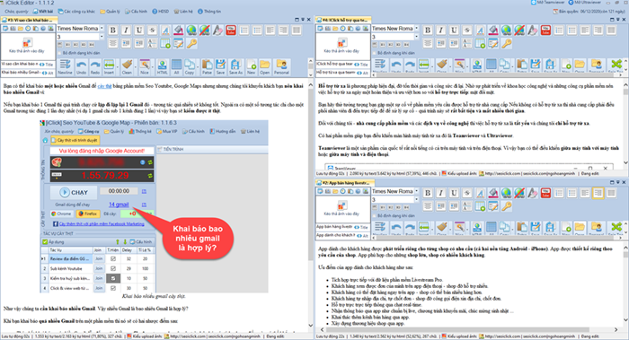Select tab '#2: App bán hàng livestr...'

point(344,183)
